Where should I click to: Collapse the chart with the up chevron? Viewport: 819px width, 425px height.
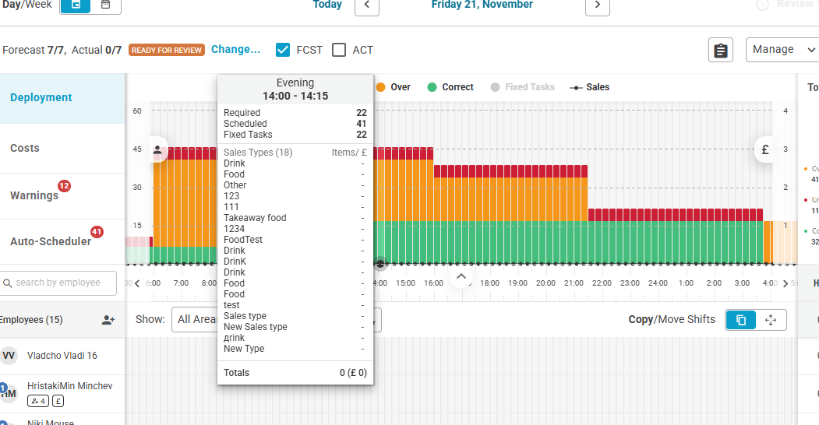pos(461,276)
